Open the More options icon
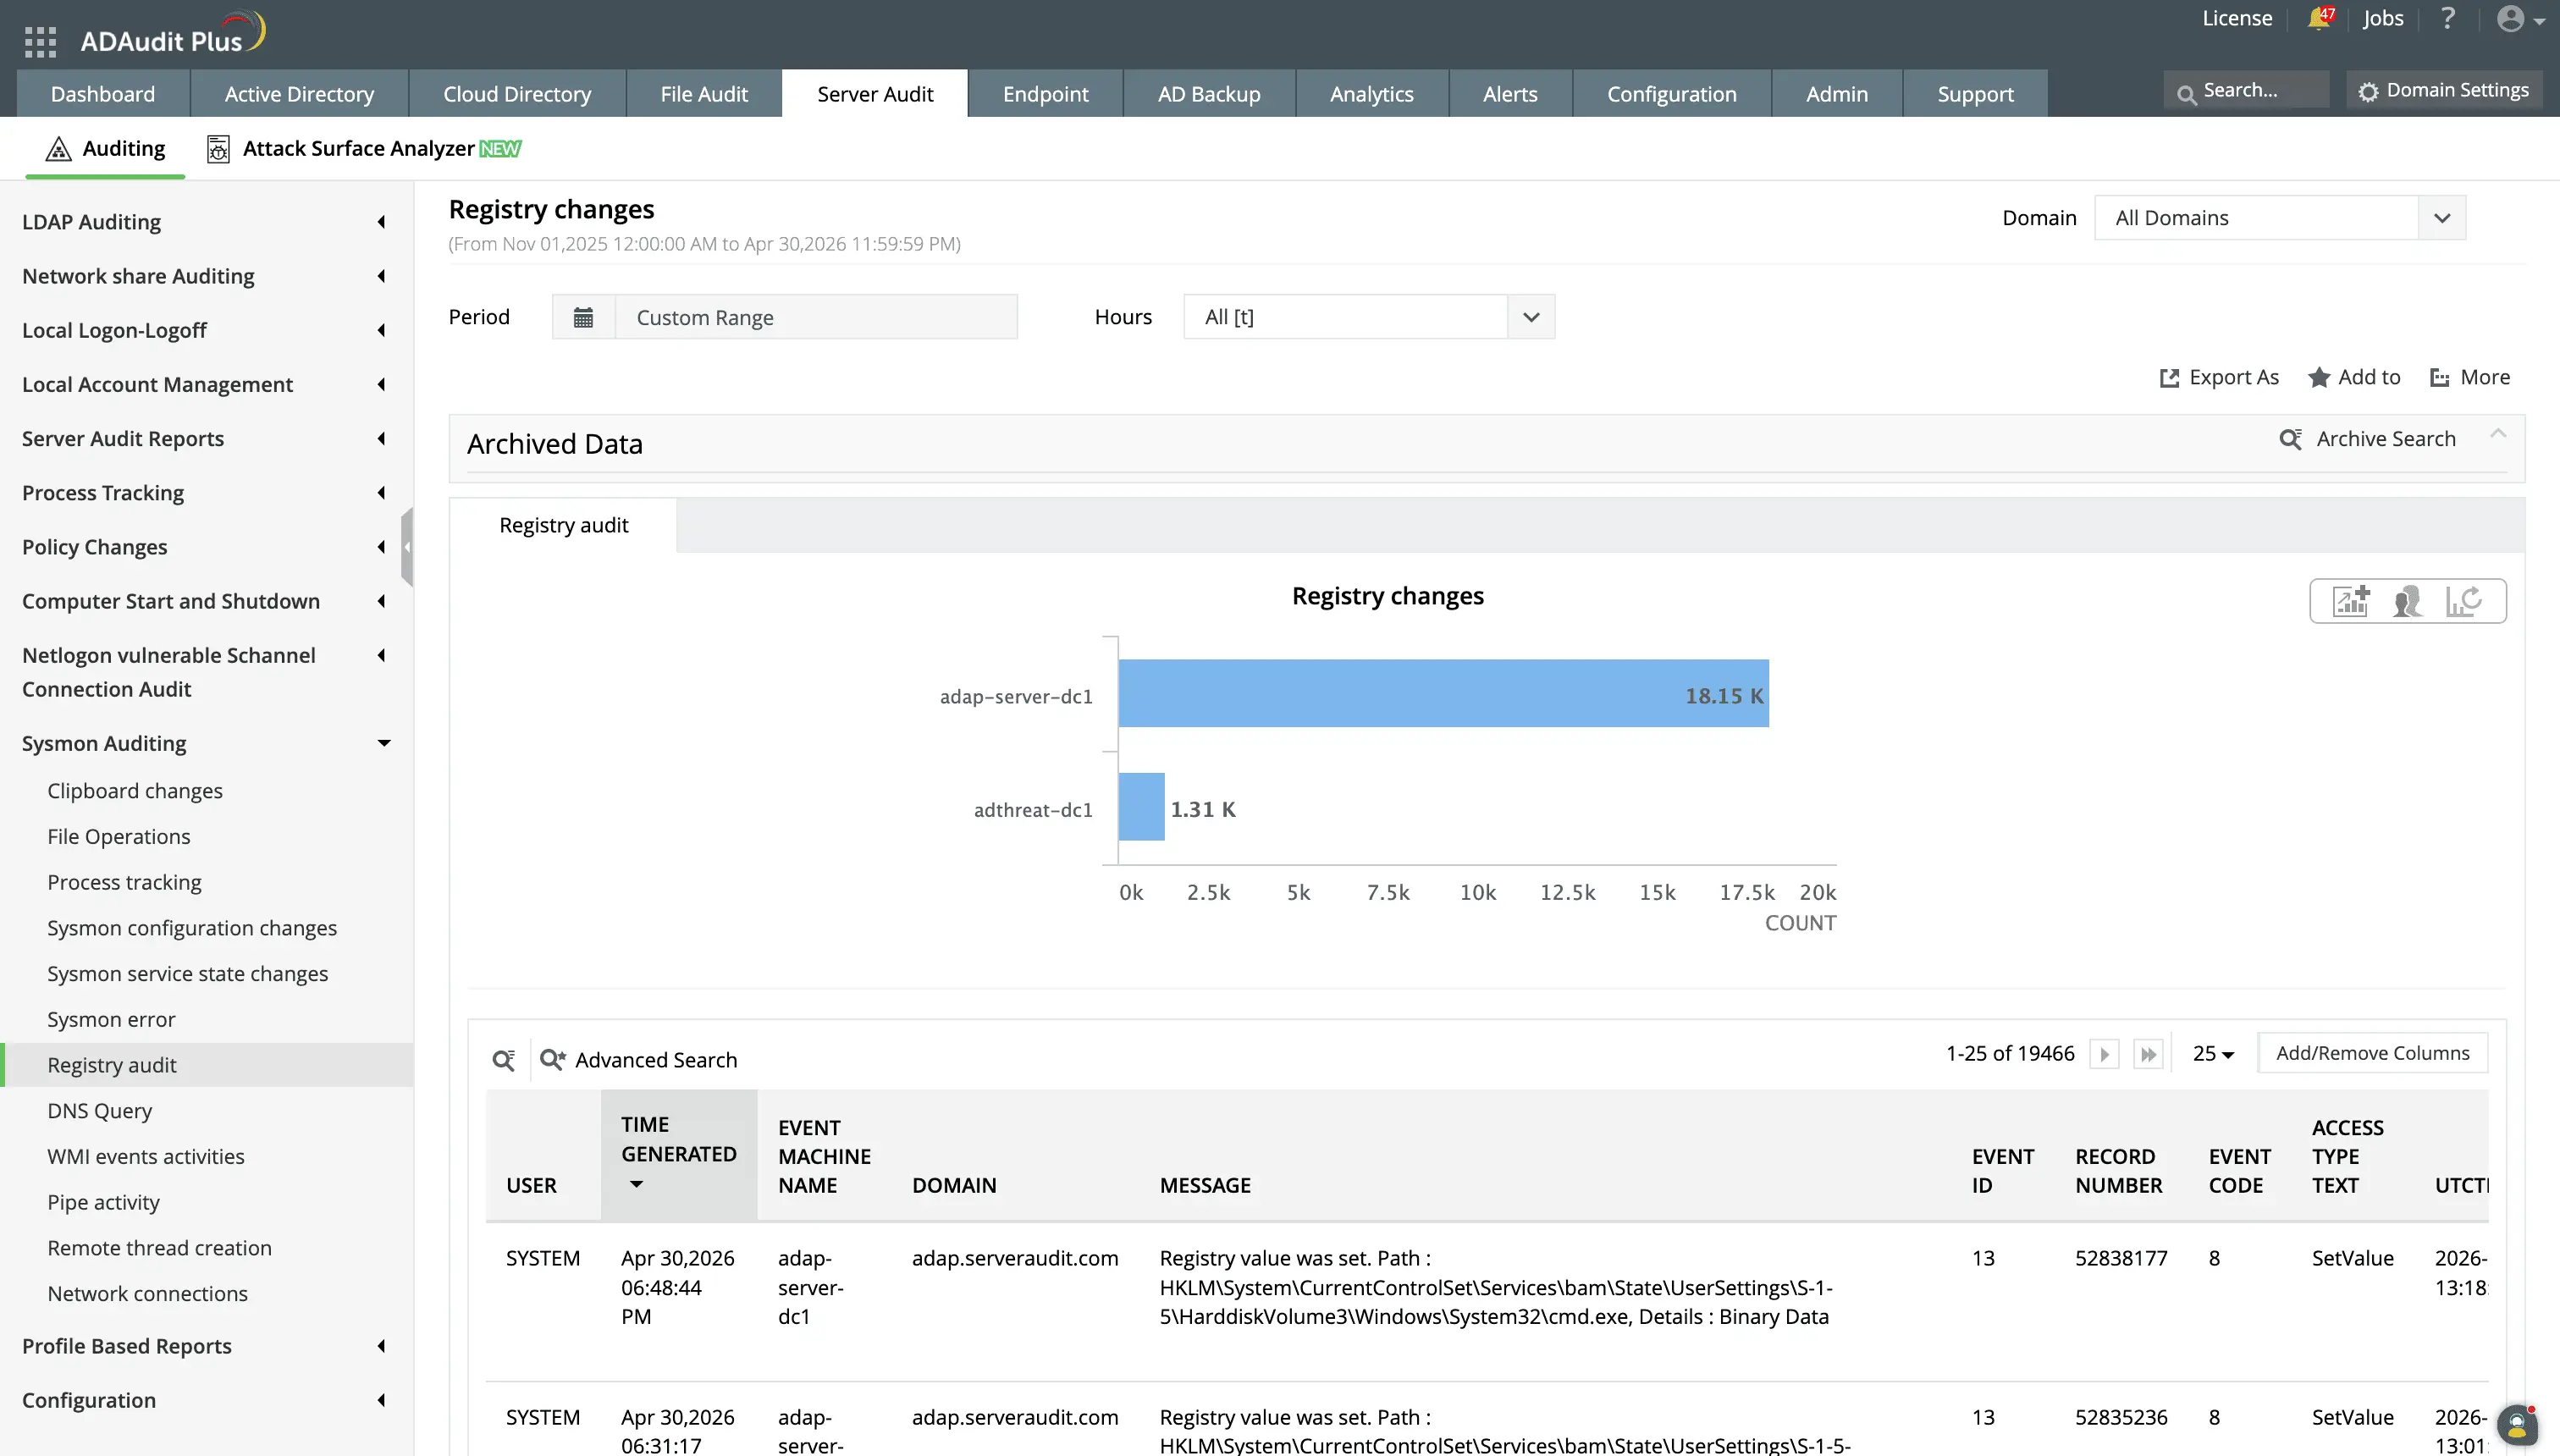The height and width of the screenshot is (1456, 2560). tap(2469, 377)
